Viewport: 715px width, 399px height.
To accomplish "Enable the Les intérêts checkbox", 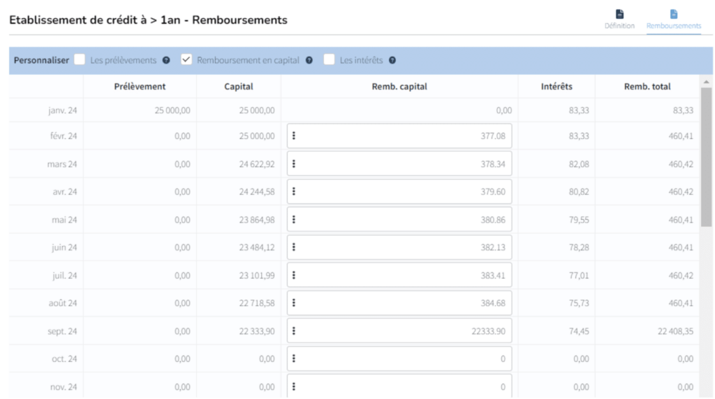I will pos(329,60).
